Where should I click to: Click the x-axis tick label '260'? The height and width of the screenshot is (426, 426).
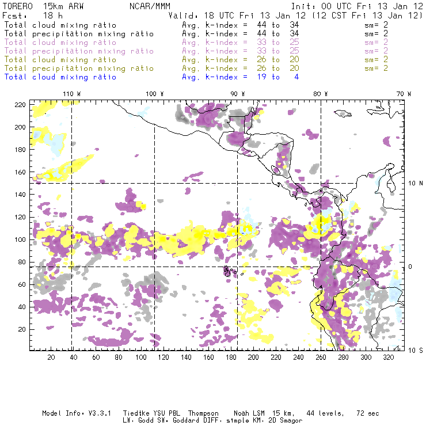point(321,357)
